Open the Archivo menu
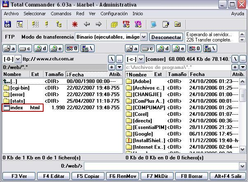 coord(11,14)
